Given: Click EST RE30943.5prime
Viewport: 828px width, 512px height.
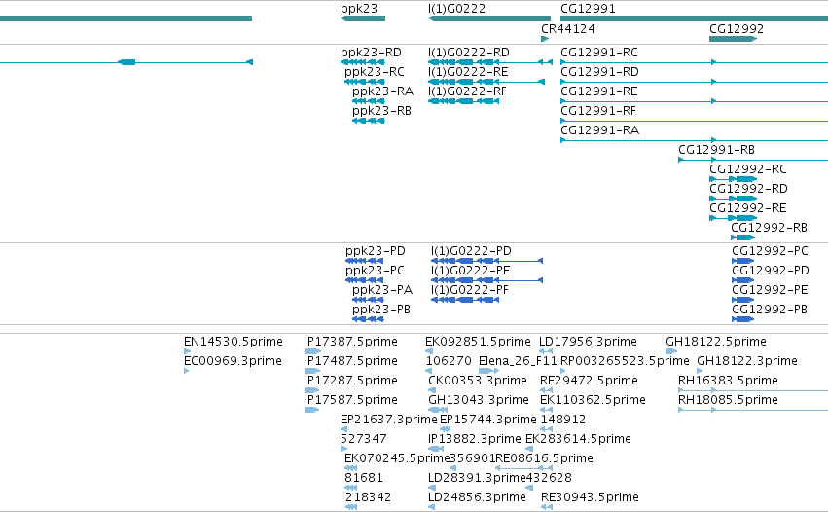Looking at the screenshot, I should pyautogui.click(x=547, y=507).
